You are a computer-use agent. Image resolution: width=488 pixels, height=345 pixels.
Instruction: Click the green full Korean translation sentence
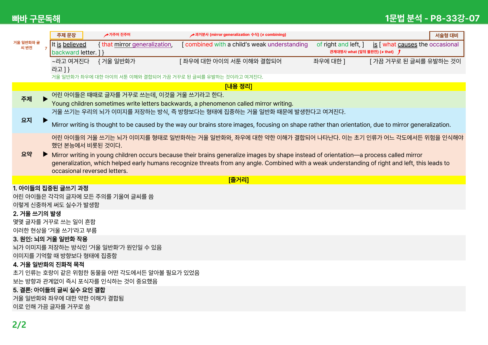(157, 77)
